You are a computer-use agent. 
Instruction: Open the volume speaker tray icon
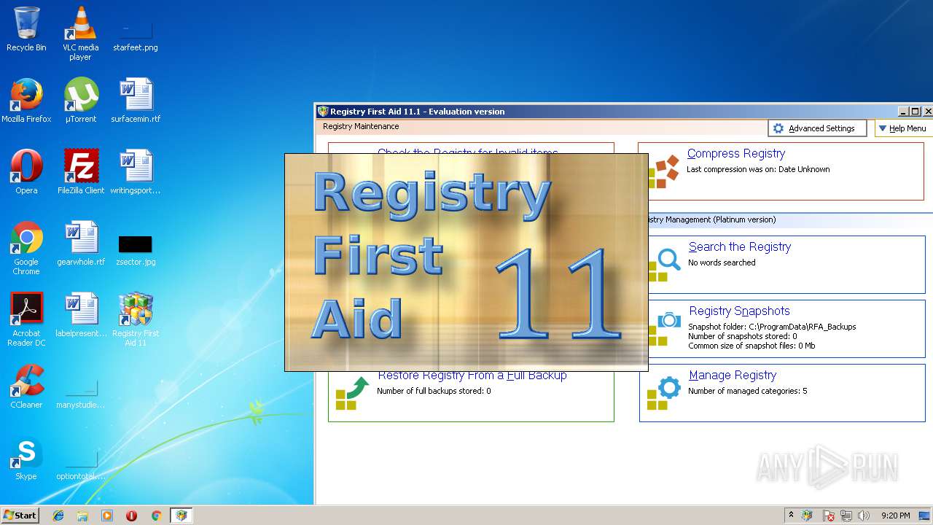click(864, 516)
